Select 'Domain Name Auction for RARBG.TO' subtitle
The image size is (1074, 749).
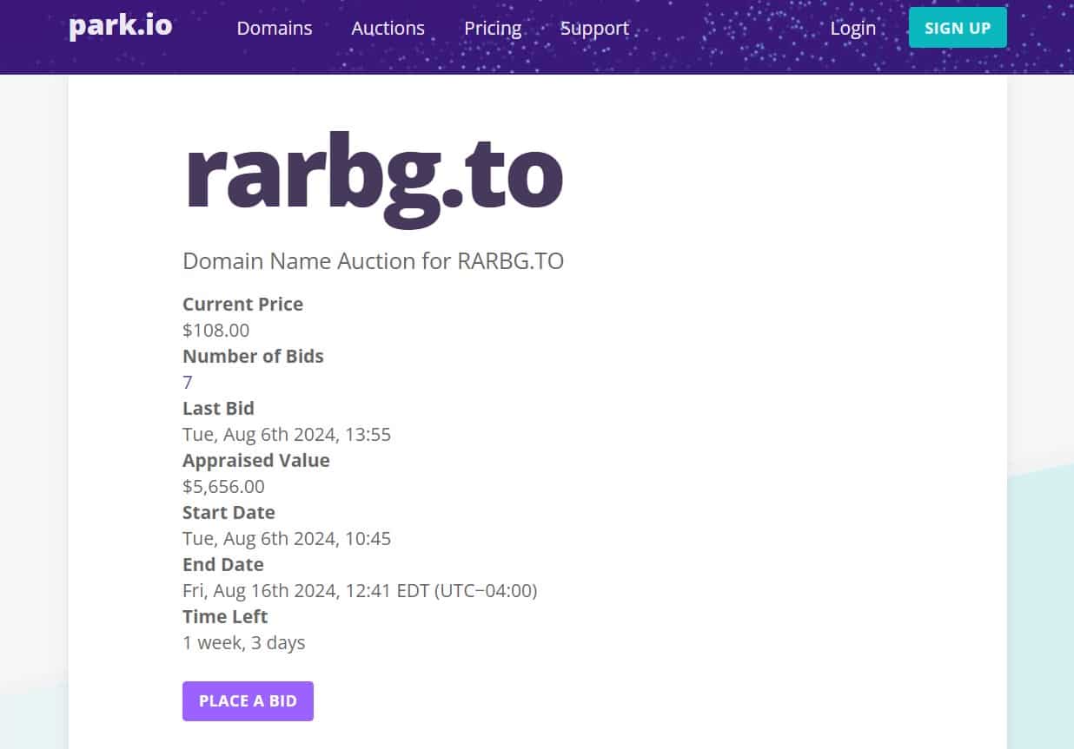[374, 261]
